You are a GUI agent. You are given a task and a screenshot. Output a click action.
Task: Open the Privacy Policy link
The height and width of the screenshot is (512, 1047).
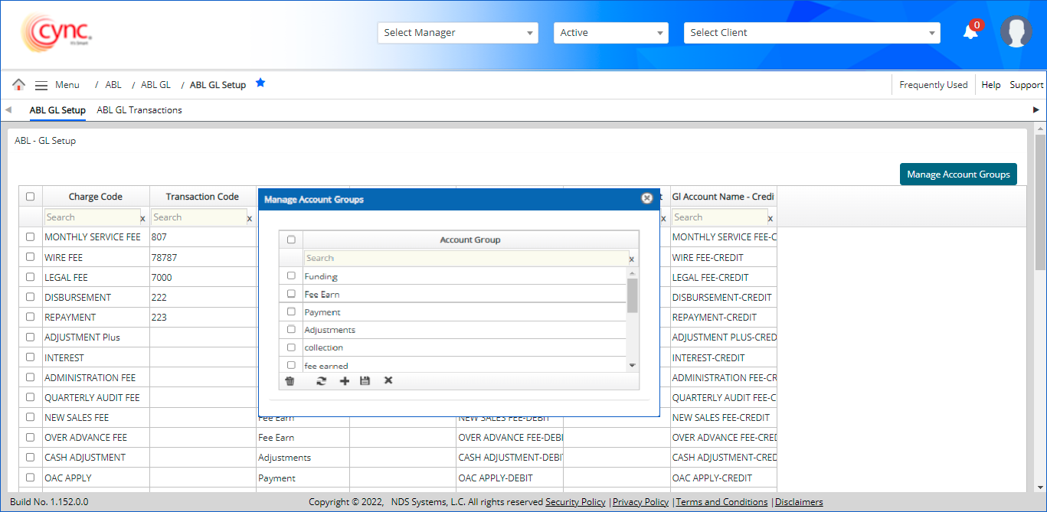click(x=640, y=502)
